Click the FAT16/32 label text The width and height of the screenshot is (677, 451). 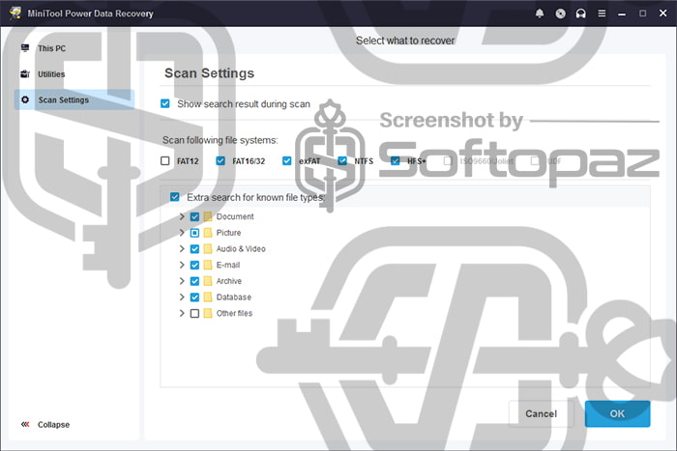pyautogui.click(x=249, y=161)
